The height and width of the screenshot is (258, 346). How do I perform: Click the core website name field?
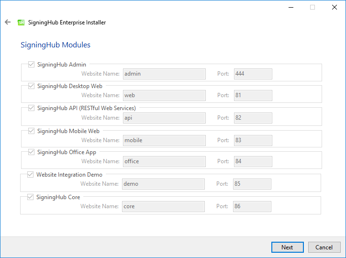[x=163, y=206]
